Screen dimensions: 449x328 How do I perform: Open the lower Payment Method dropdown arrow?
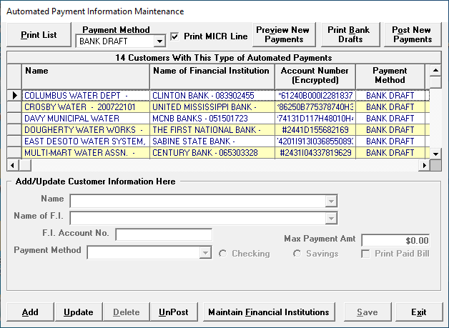coord(205,253)
